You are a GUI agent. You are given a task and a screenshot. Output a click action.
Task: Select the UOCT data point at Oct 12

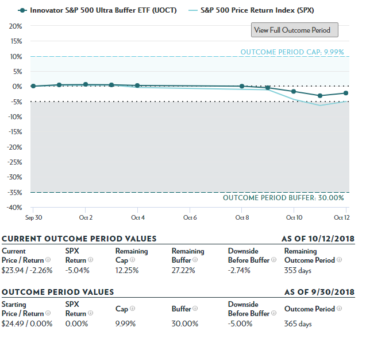[346, 93]
